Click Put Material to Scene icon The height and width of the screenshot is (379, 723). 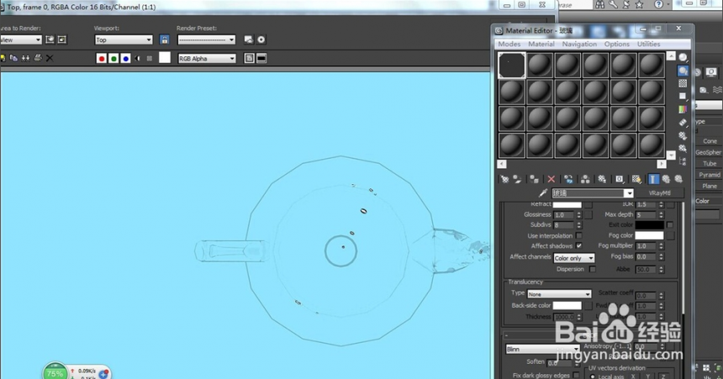click(517, 179)
